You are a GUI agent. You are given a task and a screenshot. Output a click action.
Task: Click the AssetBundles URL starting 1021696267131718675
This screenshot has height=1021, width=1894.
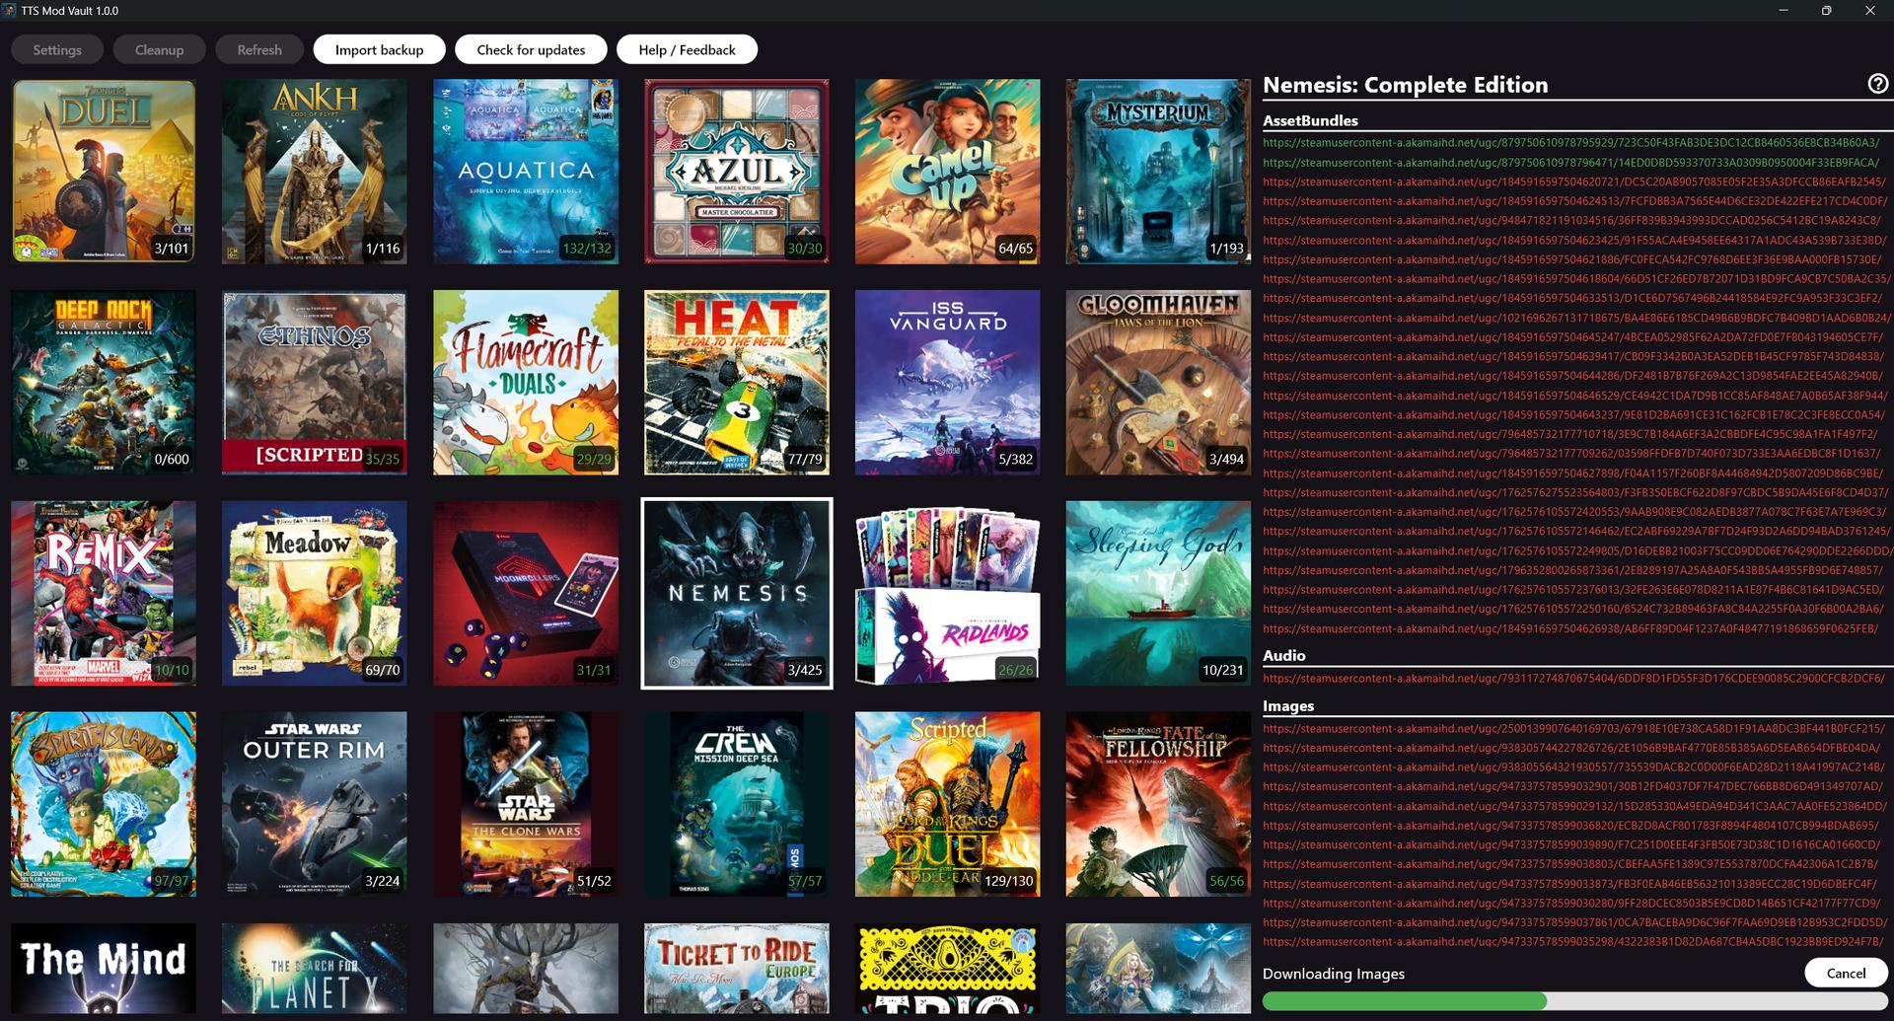coord(1576,318)
